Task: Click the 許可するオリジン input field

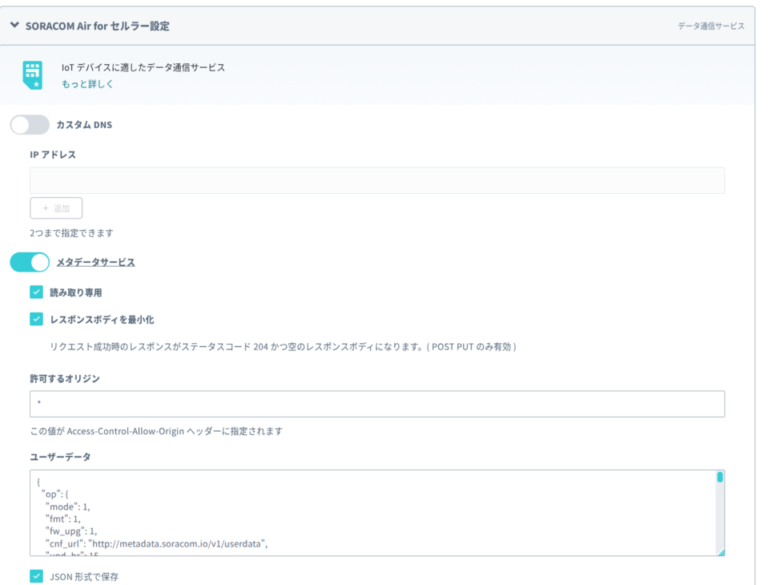Action: tap(377, 404)
